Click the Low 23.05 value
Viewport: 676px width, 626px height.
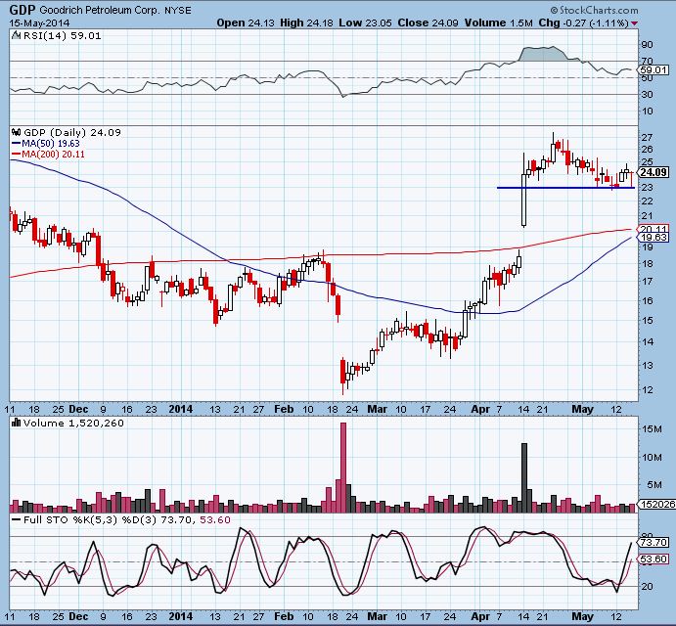click(x=365, y=22)
